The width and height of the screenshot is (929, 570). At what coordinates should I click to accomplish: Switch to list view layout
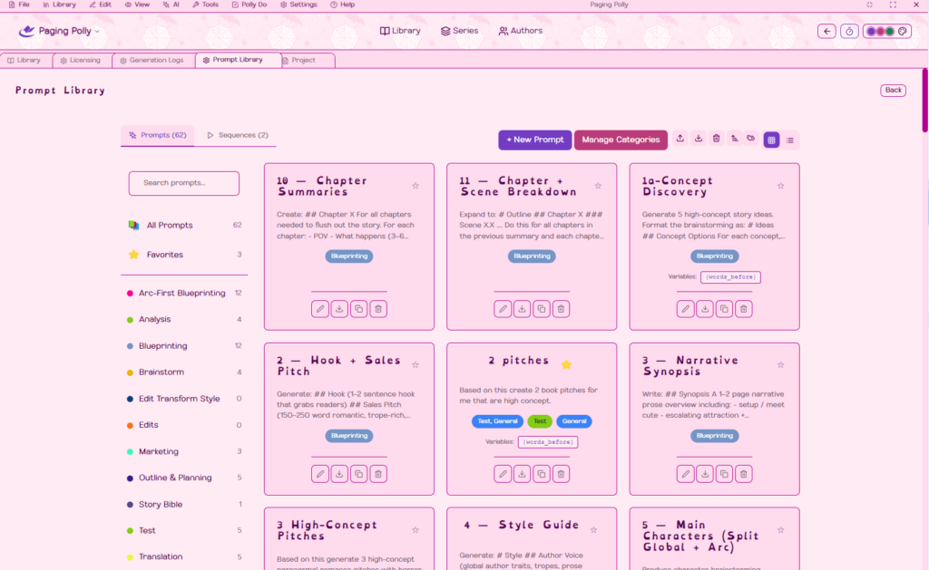(790, 140)
